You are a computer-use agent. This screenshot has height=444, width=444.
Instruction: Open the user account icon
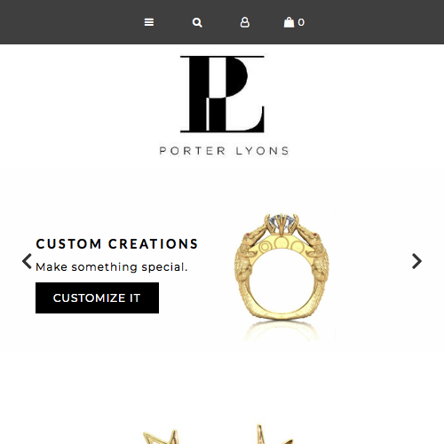coord(245,22)
